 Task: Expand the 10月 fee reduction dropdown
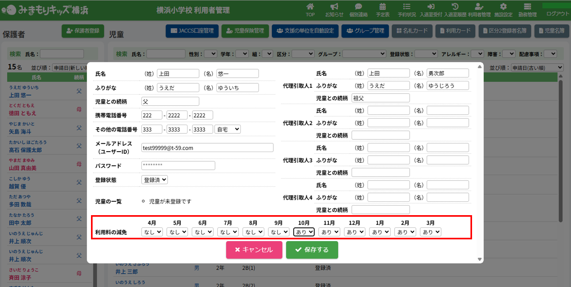tap(304, 232)
